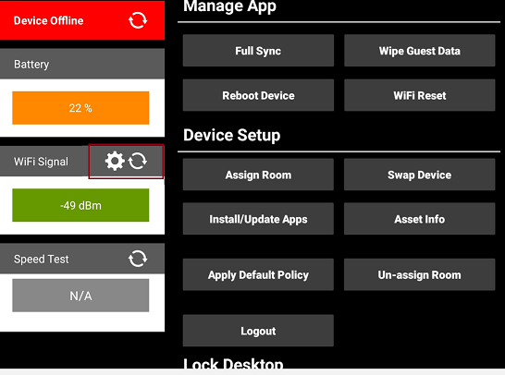505x375 pixels.
Task: Open WiFi Signal settings gear
Action: click(x=115, y=161)
